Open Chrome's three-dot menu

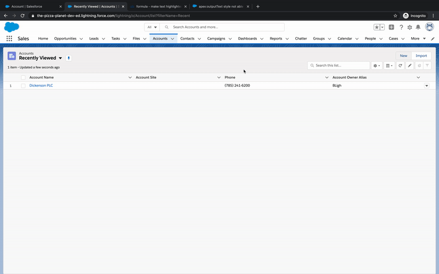point(433,16)
